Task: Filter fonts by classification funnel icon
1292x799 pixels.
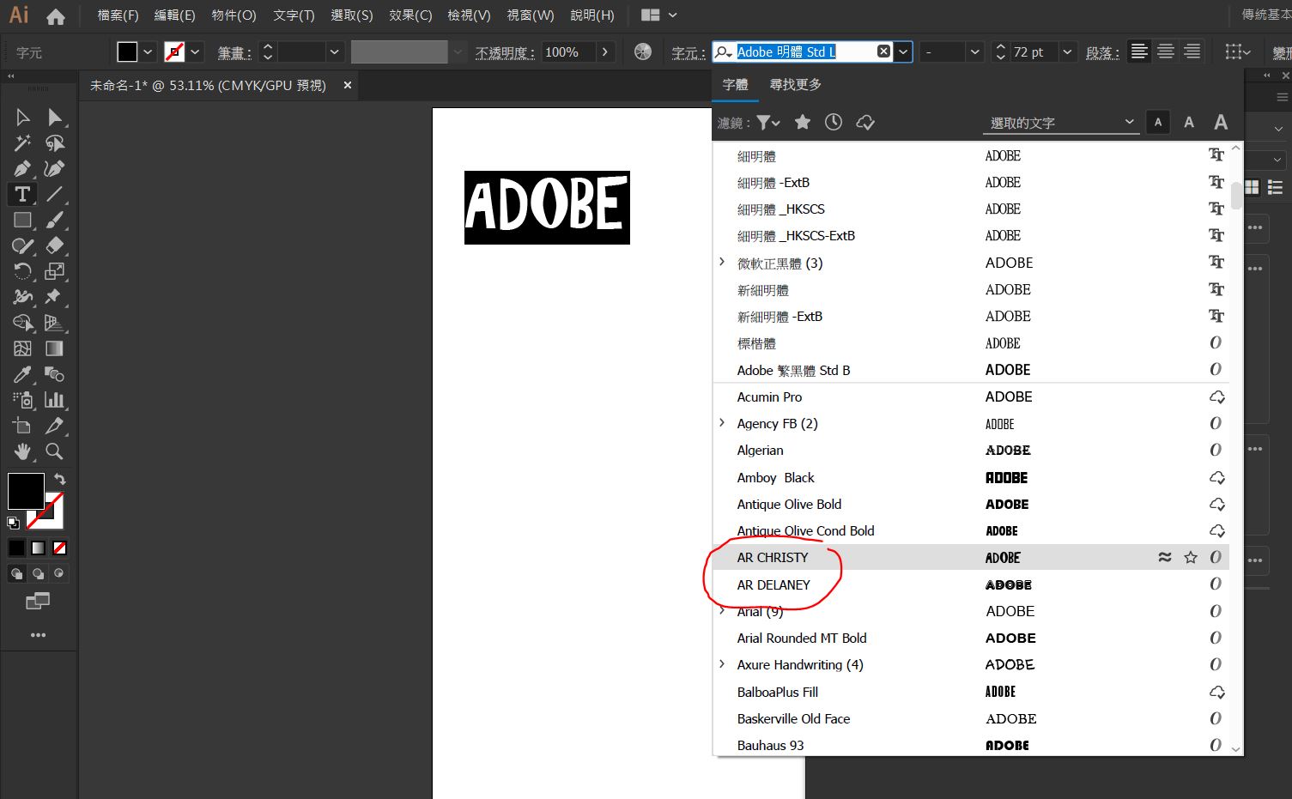Action: coord(767,123)
